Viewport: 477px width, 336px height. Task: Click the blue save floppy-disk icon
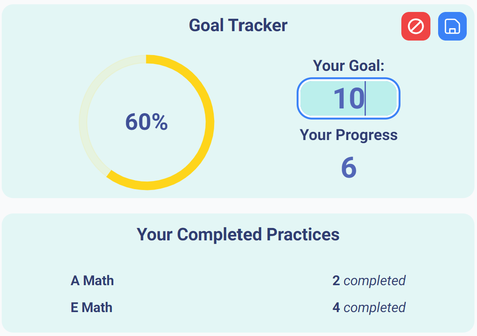point(452,26)
